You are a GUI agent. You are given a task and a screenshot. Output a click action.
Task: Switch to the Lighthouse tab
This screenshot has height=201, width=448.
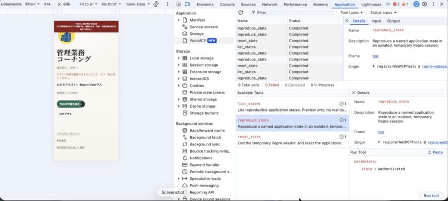(x=371, y=4)
